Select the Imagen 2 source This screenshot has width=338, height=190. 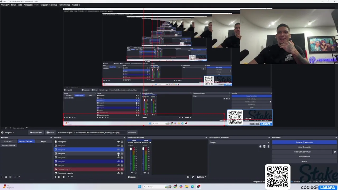[x=88, y=161]
